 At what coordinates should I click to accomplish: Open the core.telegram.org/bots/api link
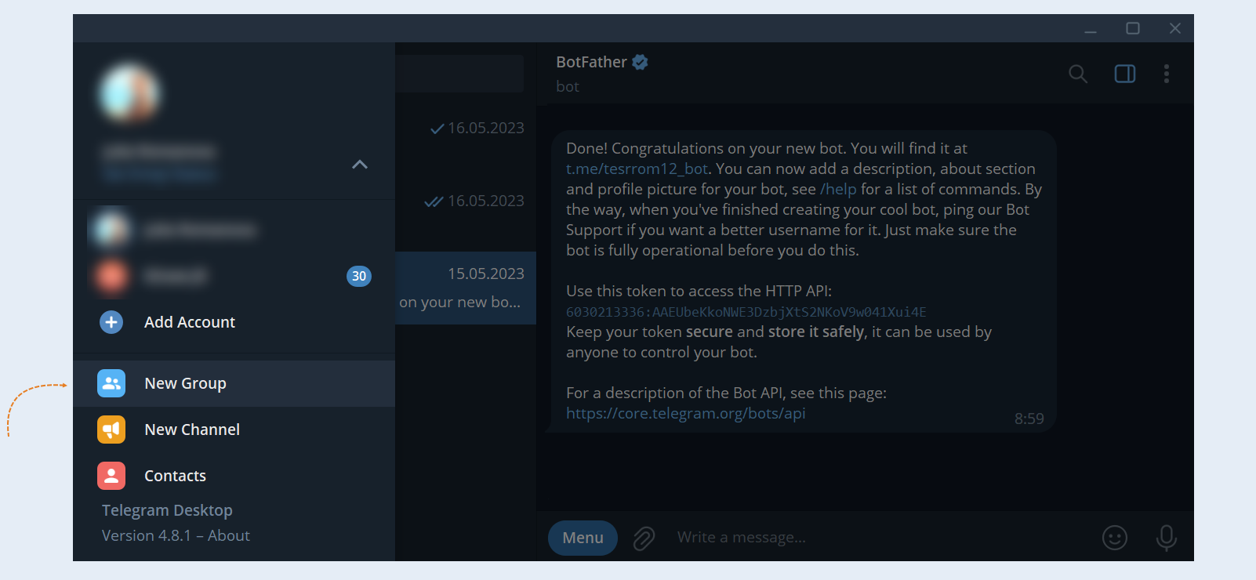point(686,413)
